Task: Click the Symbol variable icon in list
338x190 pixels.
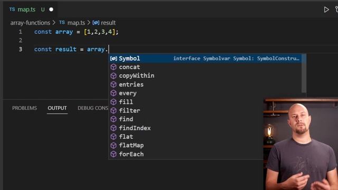Action: 114,59
